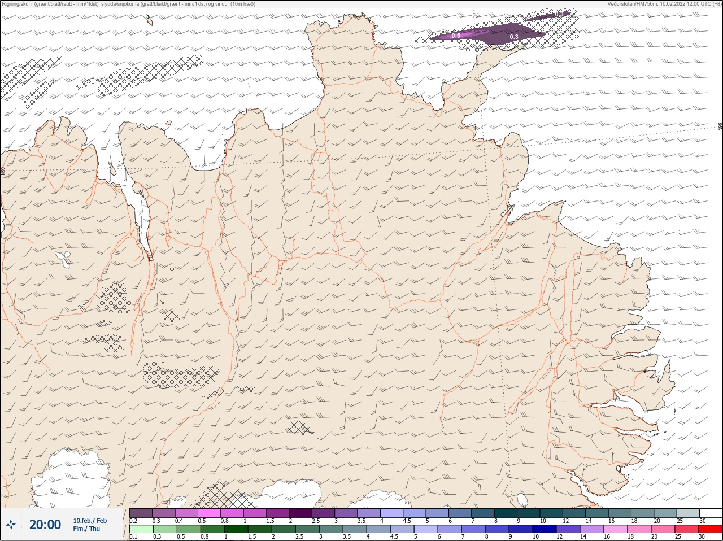Click the white swatch above the upper 30 label

pos(711,513)
